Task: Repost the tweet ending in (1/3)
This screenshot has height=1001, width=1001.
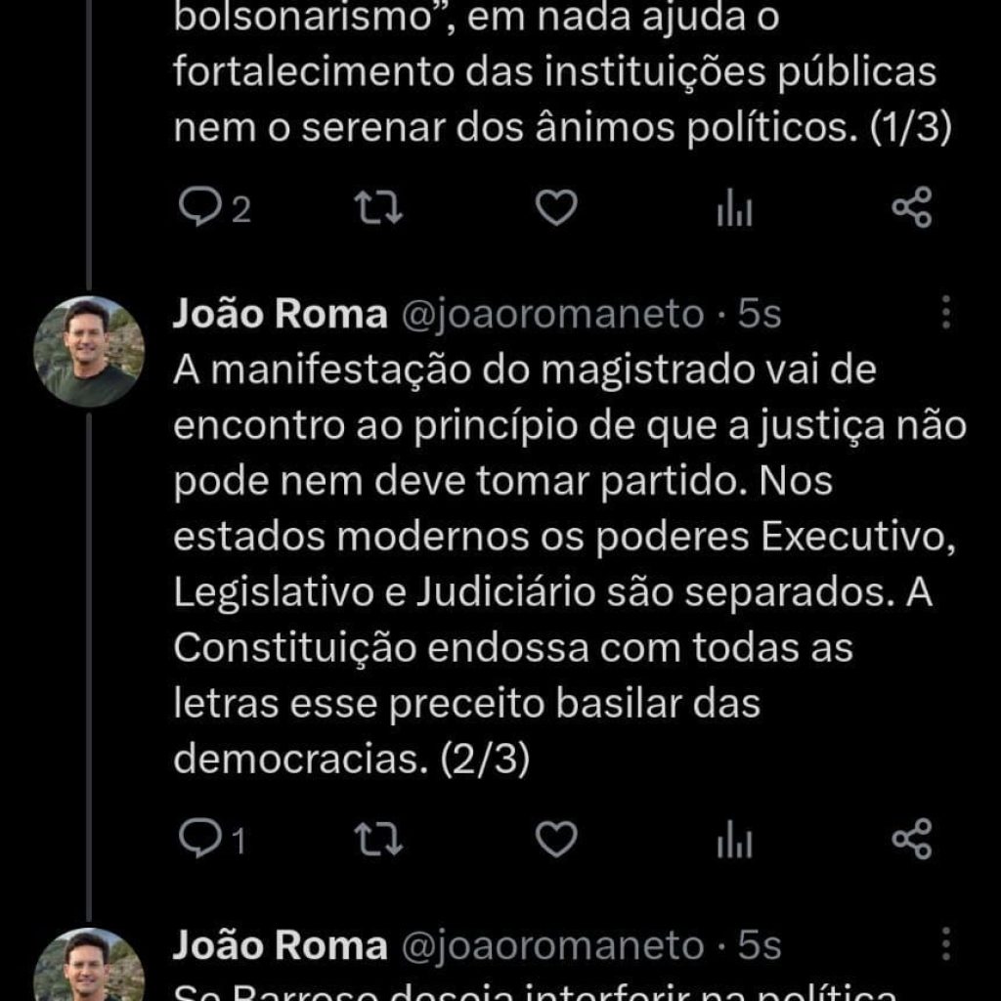Action: [378, 208]
